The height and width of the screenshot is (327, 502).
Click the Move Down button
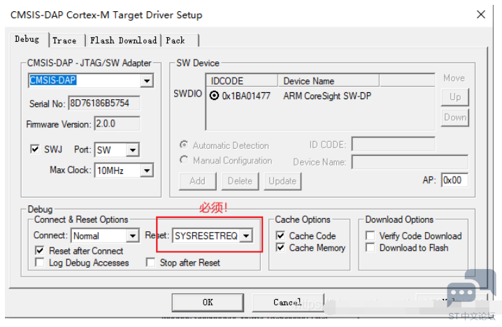[x=455, y=117]
